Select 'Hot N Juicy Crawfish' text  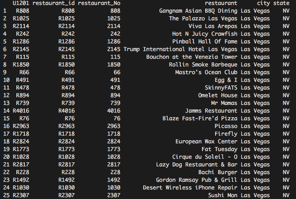click(x=205, y=34)
